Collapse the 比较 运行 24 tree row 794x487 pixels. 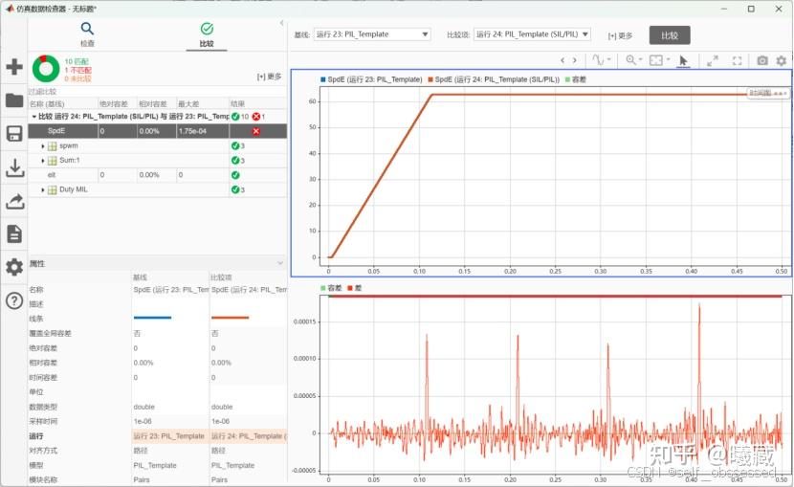point(33,117)
